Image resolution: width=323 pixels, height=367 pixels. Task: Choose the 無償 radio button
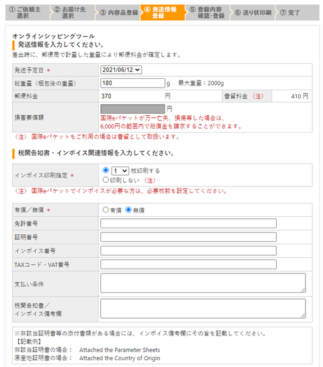129,210
